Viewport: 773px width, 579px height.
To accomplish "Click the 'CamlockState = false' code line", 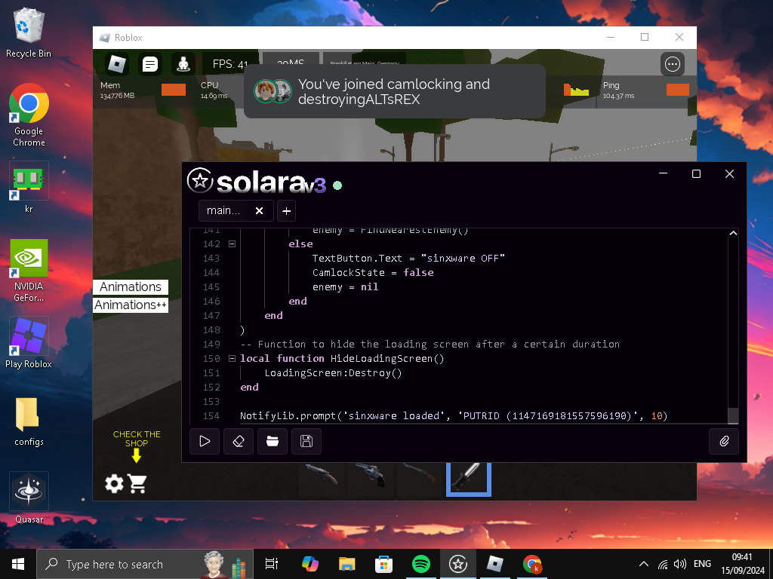I will 373,272.
